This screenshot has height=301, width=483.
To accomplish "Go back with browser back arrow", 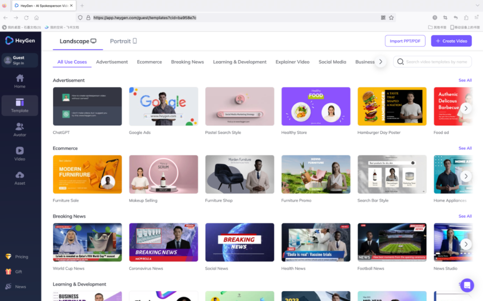I will [x=5, y=17].
